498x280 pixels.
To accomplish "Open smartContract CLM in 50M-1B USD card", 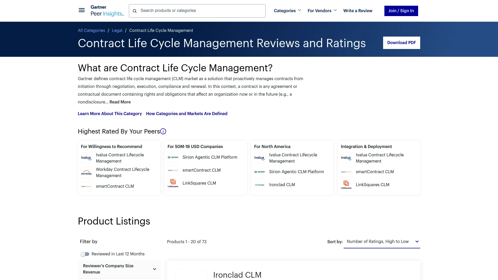I will coord(202,170).
